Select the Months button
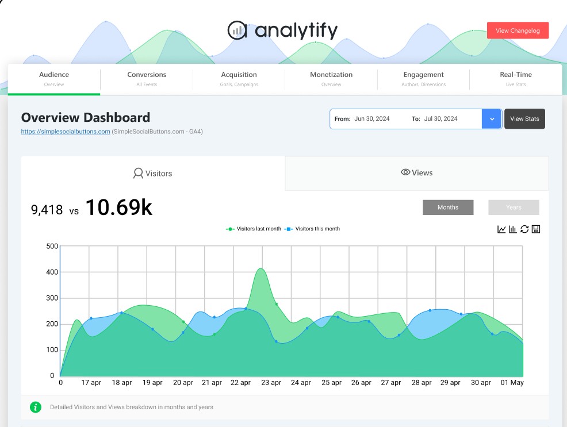This screenshot has height=427, width=567. click(x=448, y=207)
